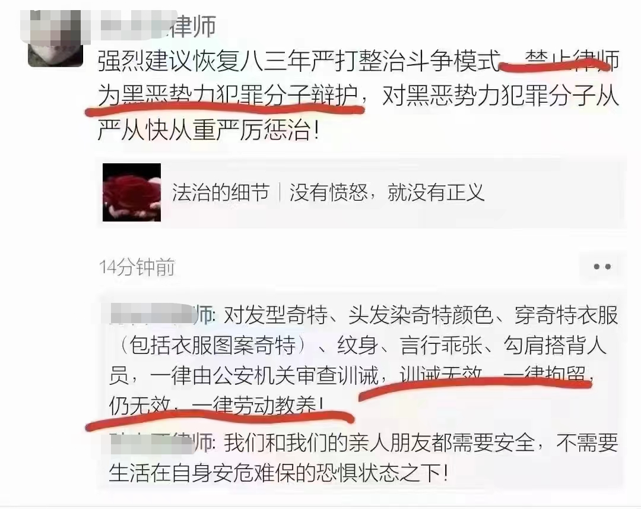The height and width of the screenshot is (509, 641).
Task: Tap the 14分钟前 timestamp
Action: (137, 267)
